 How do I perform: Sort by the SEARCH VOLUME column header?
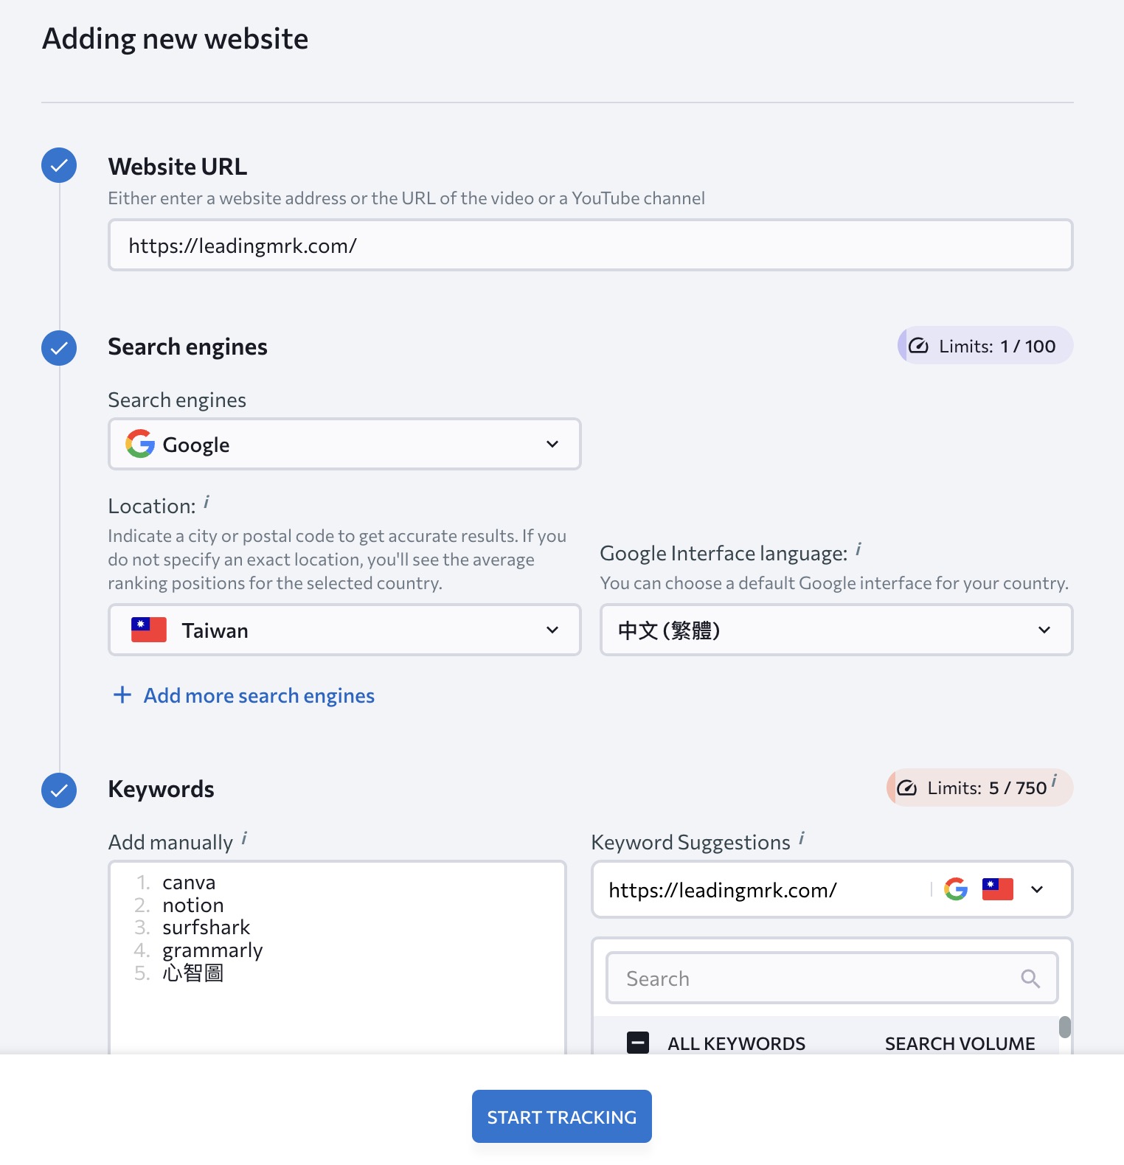(x=960, y=1043)
